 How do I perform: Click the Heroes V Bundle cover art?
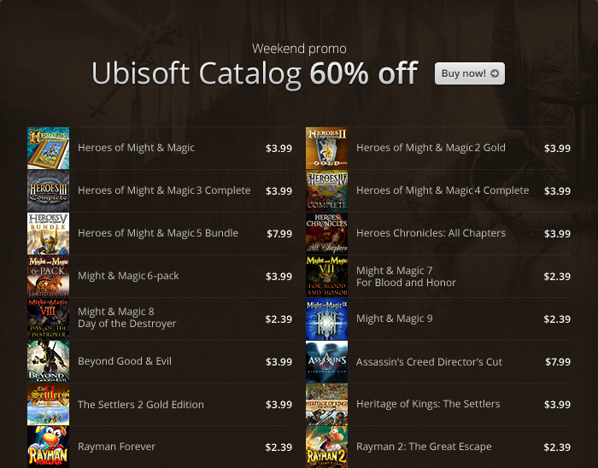click(48, 234)
